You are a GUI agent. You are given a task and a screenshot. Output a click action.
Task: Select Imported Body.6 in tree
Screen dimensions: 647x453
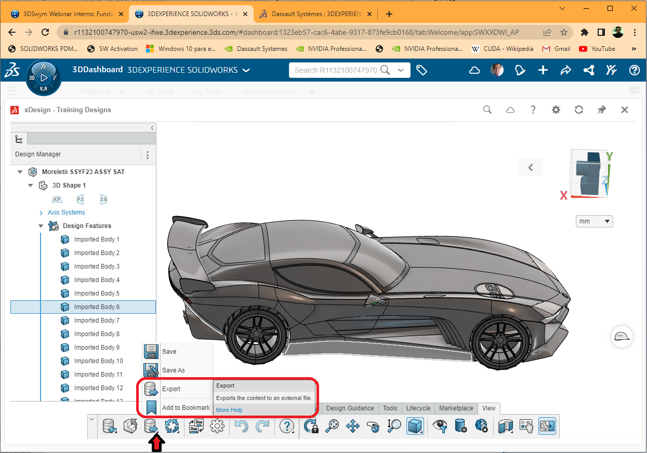coord(83,307)
